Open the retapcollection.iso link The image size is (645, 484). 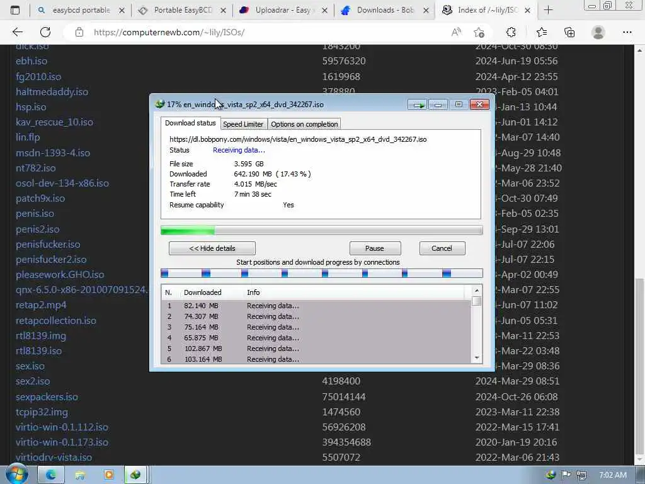coord(56,321)
